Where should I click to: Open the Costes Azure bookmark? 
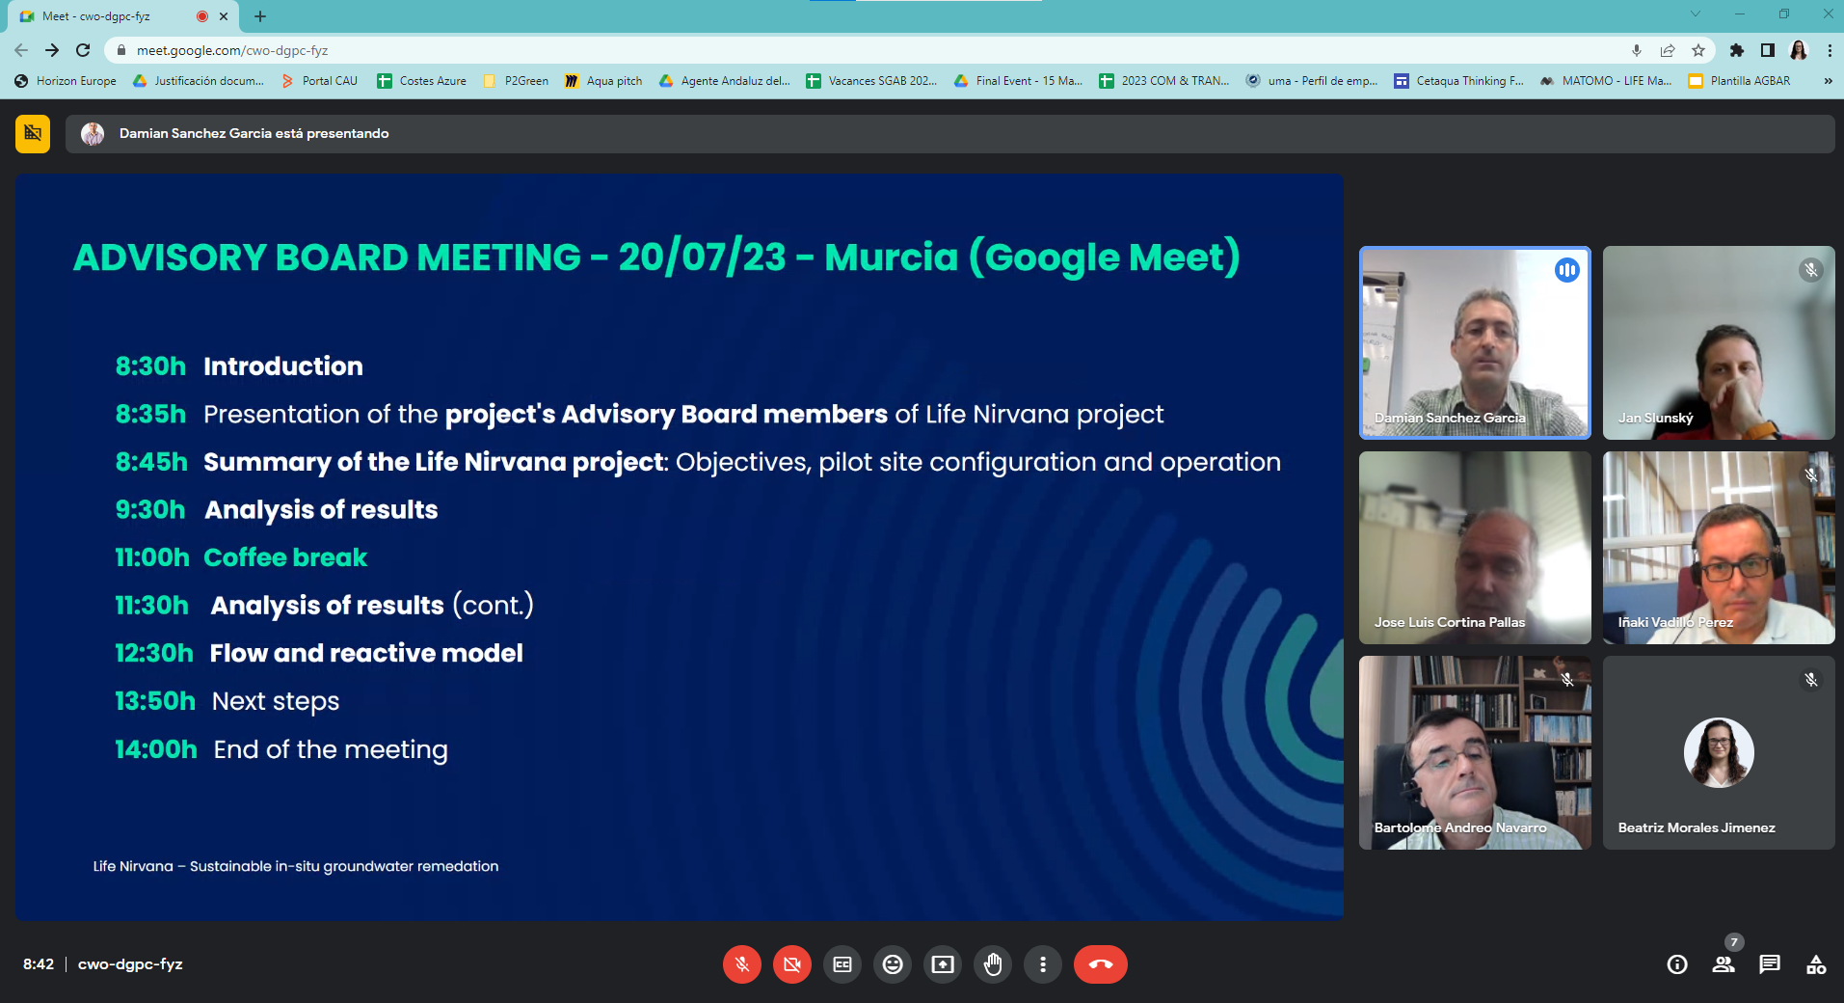pyautogui.click(x=421, y=81)
